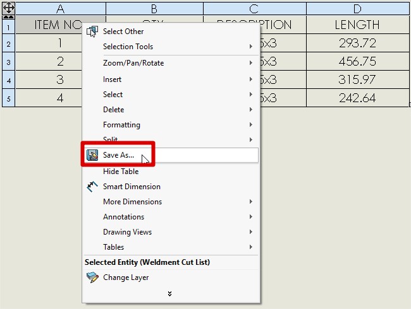Expand the context menu with the double chevron

(169, 293)
